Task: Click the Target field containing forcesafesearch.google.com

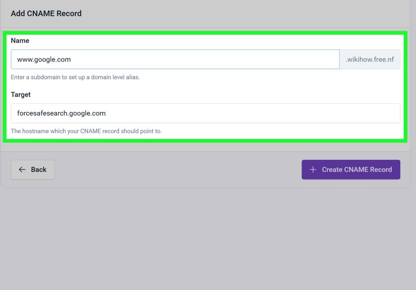Action: point(205,113)
